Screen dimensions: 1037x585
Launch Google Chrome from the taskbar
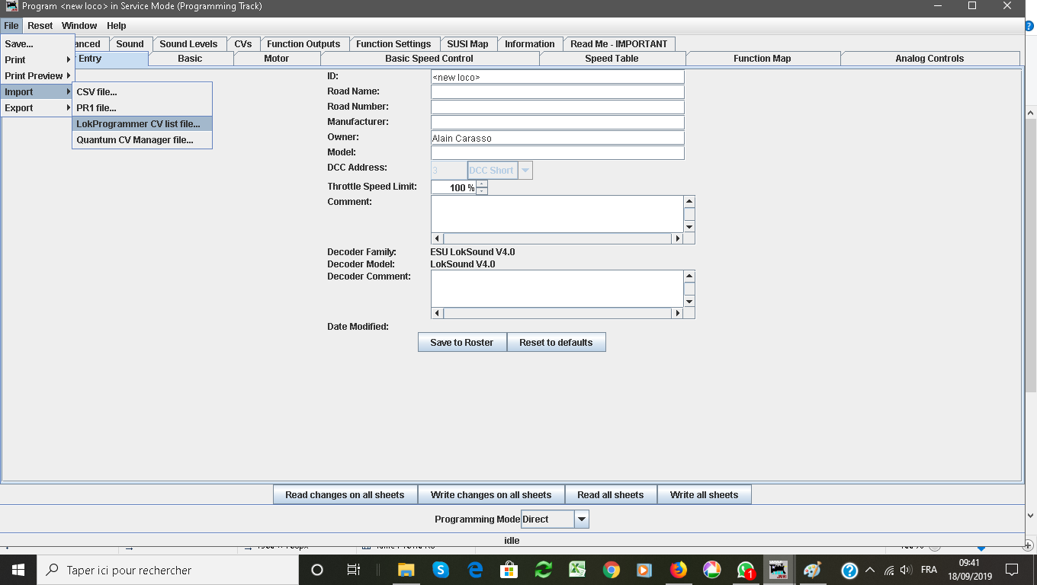click(611, 570)
